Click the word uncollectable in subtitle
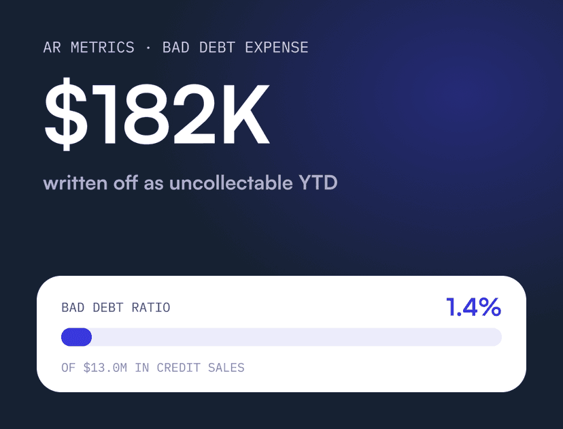The width and height of the screenshot is (563, 429). pos(231,182)
